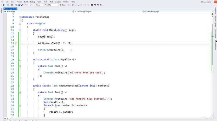217x121 pixels.
Task: Click the AddNumbersTask(1, 2, 12) call on line 15
Action: point(55,43)
